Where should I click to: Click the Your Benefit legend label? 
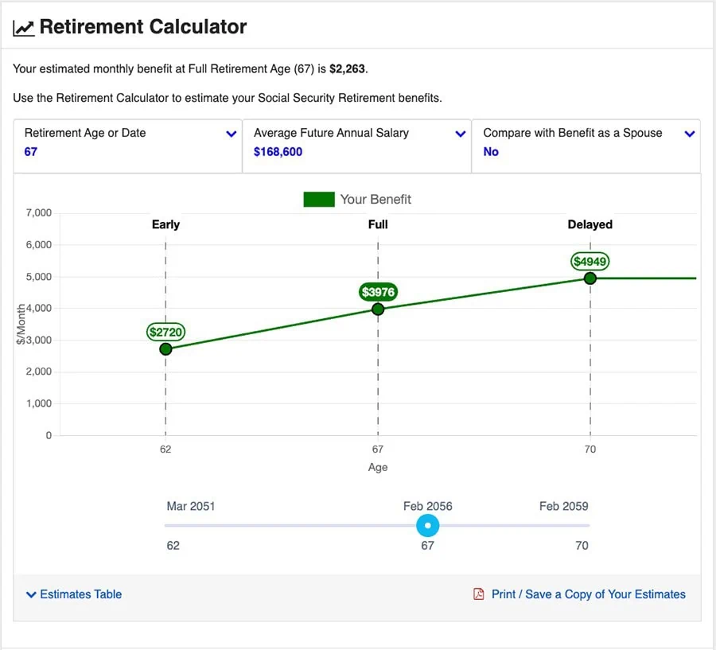[x=376, y=200]
